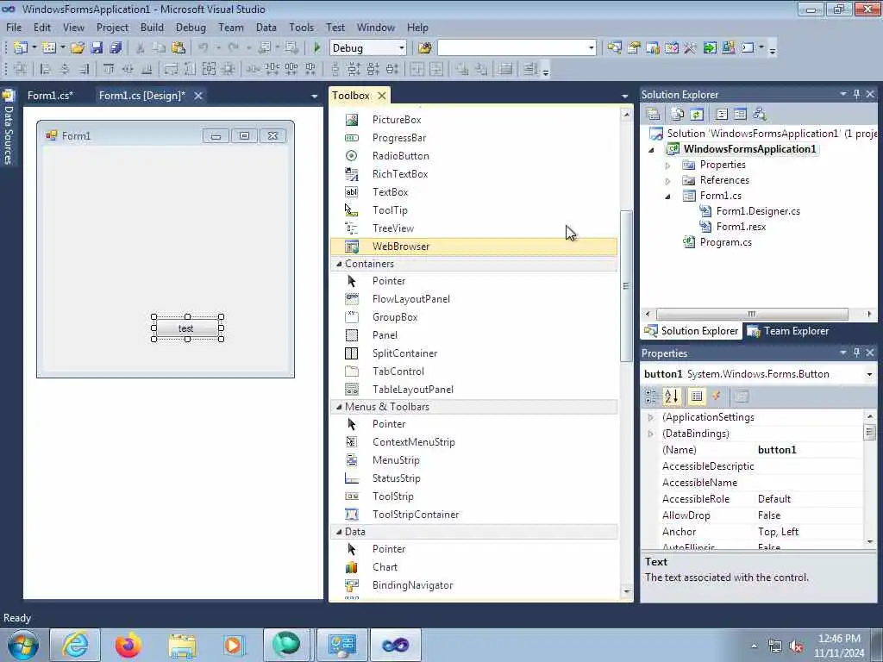Viewport: 883px width, 662px height.
Task: Select Program.cs in Solution Explorer
Action: coord(725,242)
